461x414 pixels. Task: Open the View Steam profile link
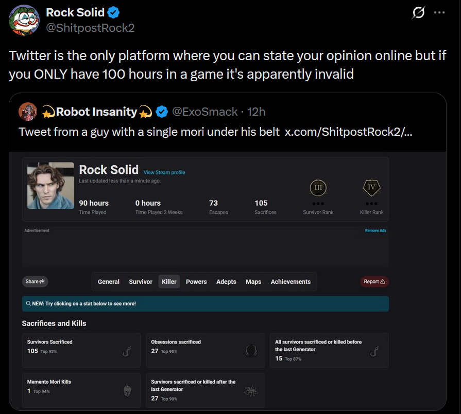(x=164, y=172)
